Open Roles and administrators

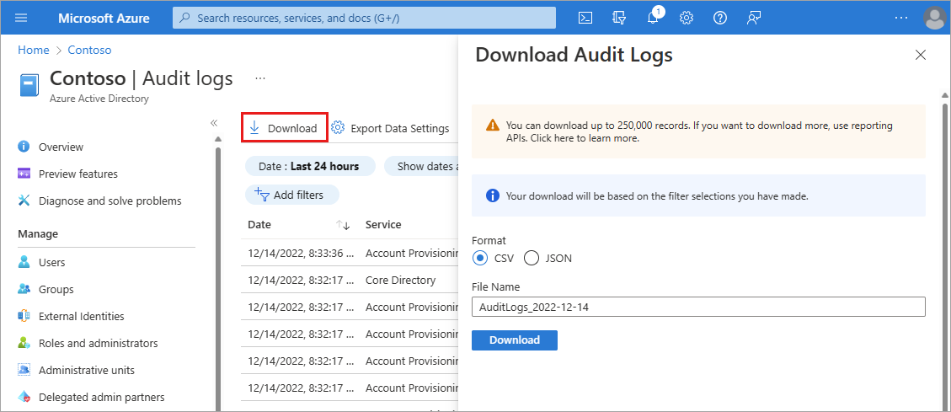(99, 343)
